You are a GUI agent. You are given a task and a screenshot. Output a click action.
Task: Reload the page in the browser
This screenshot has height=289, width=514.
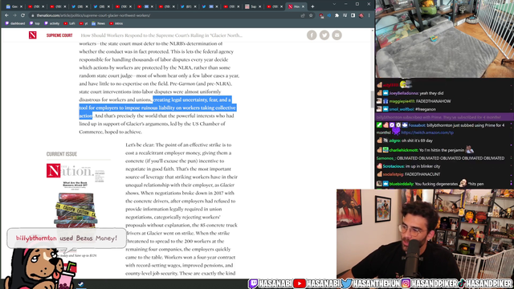pos(22,15)
